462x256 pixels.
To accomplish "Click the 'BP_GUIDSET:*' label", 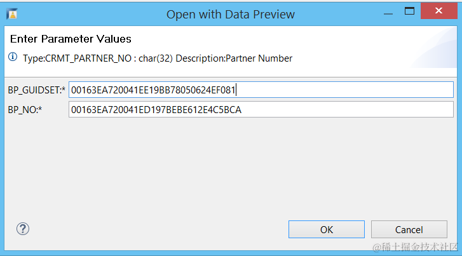I will [x=36, y=90].
